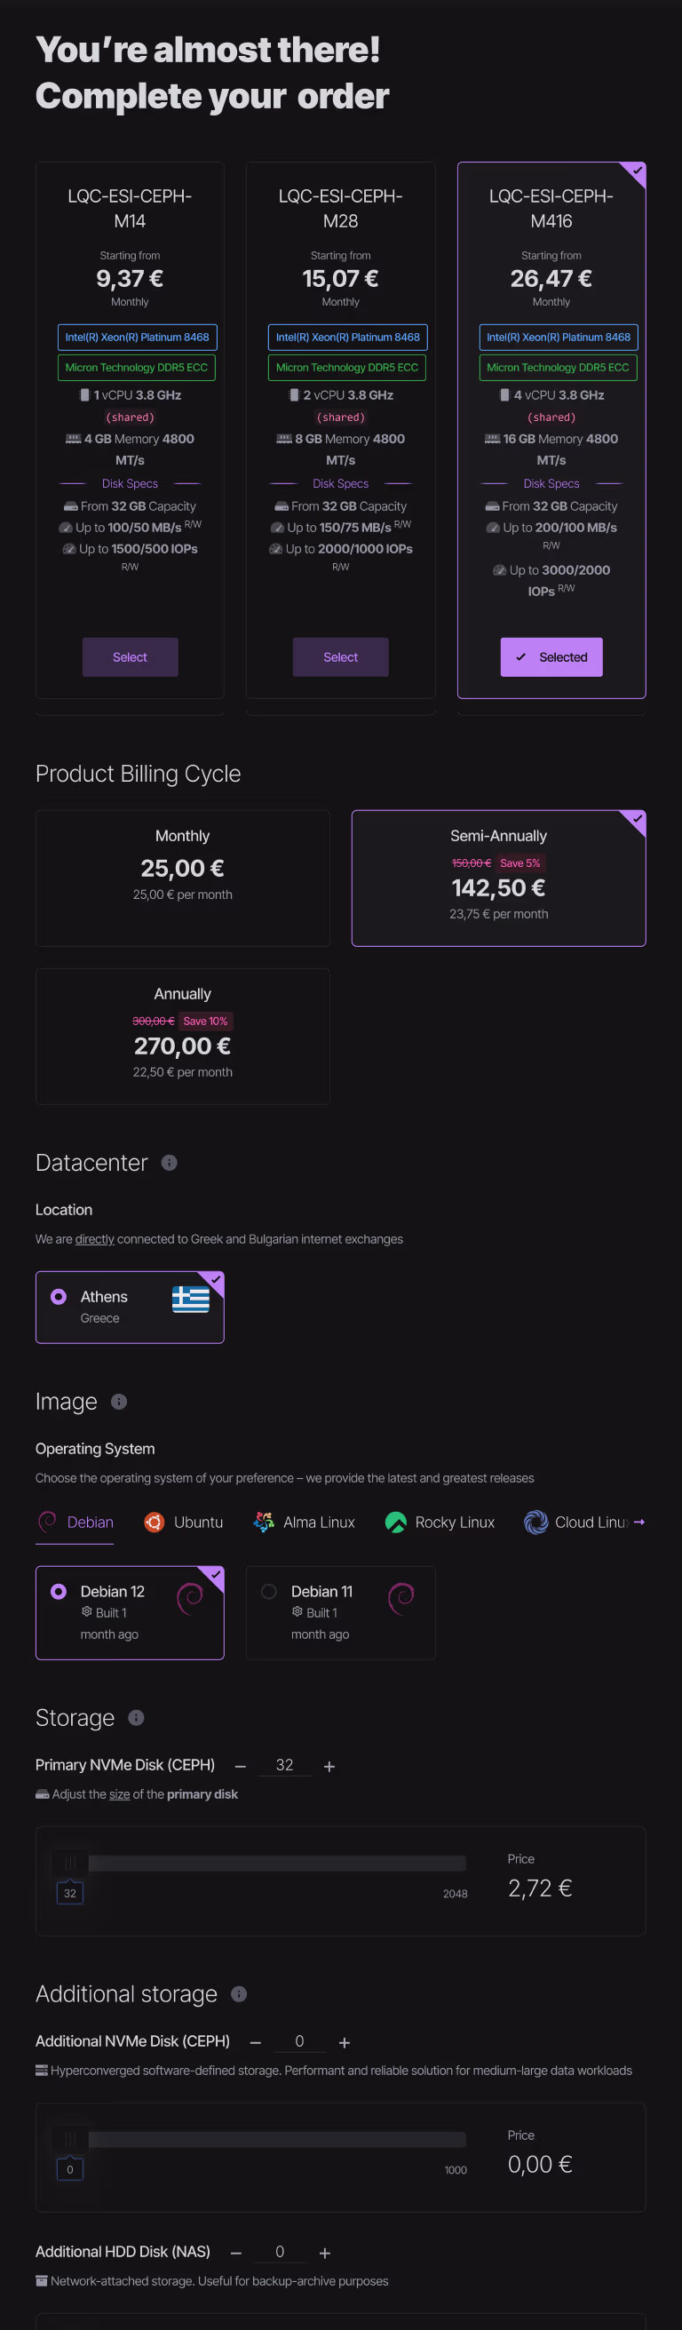Choose the Monthly billing cycle
This screenshot has width=682, height=2330.
coord(182,878)
